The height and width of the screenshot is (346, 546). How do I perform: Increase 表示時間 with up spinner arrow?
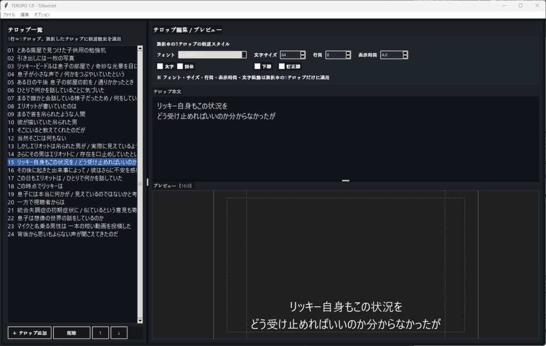(x=405, y=53)
